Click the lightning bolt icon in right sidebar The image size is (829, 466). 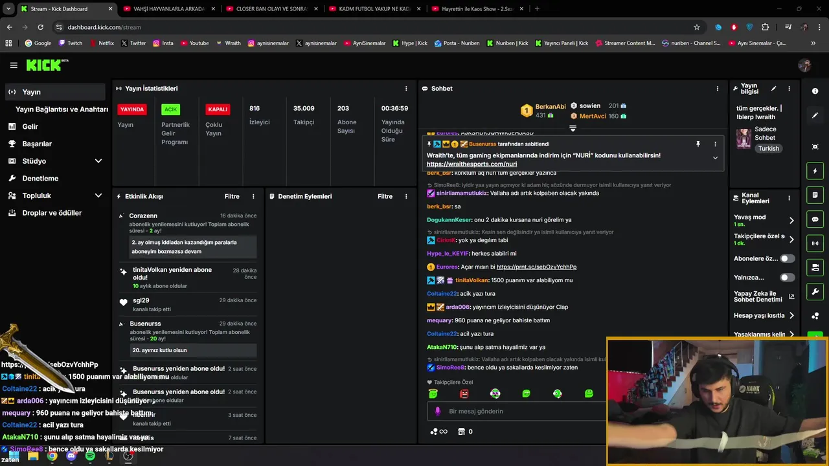[815, 171]
